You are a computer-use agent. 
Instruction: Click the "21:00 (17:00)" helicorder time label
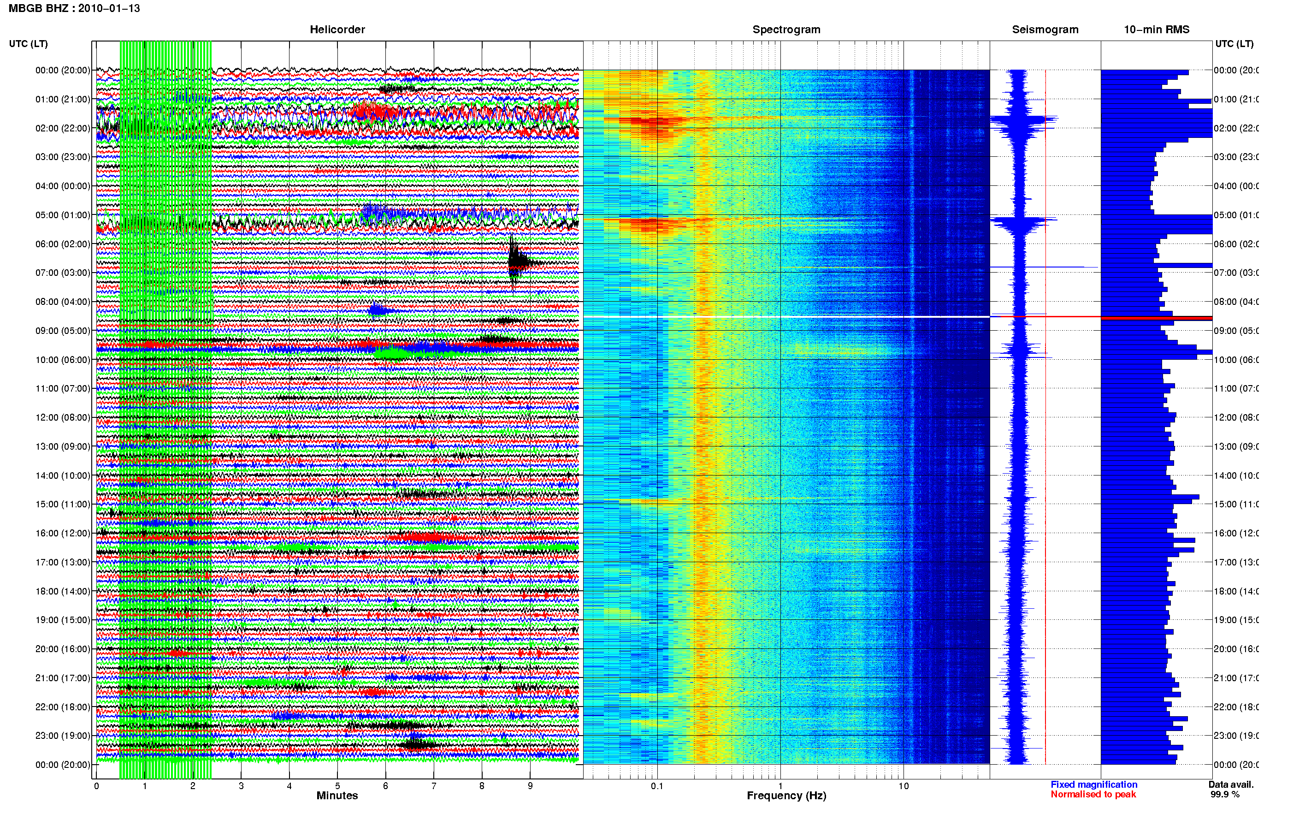click(x=63, y=678)
